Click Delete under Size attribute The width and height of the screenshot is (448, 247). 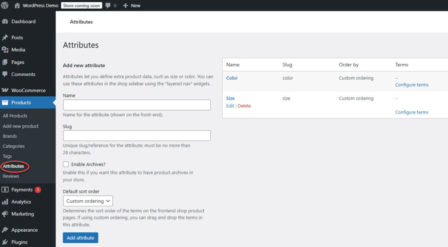coord(244,106)
